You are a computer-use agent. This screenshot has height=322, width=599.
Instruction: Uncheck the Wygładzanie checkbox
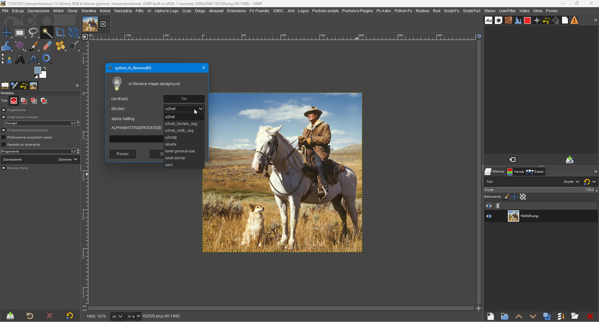(4, 110)
